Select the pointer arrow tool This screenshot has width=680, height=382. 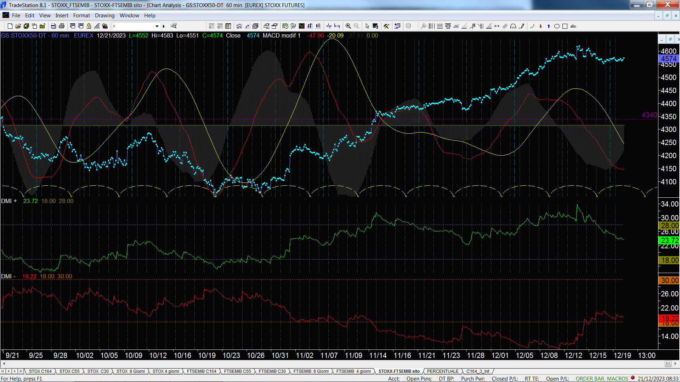367,26
